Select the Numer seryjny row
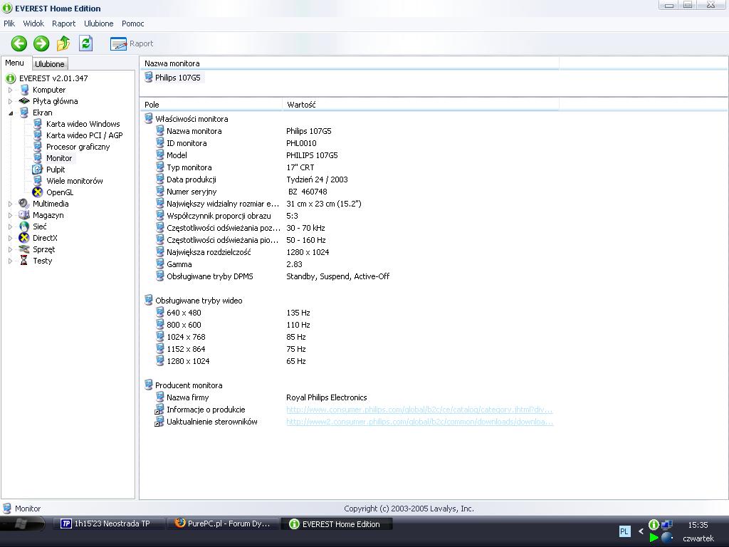This screenshot has height=547, width=729. [x=349, y=192]
